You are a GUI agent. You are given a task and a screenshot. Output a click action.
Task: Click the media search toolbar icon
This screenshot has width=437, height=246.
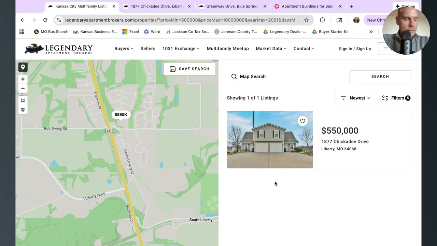point(339,20)
